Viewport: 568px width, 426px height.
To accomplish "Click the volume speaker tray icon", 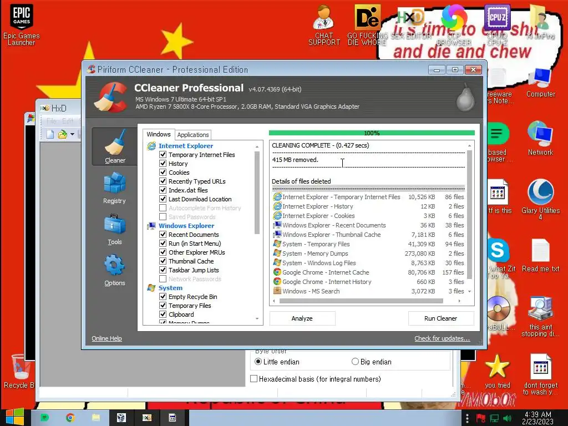I will [x=507, y=418].
